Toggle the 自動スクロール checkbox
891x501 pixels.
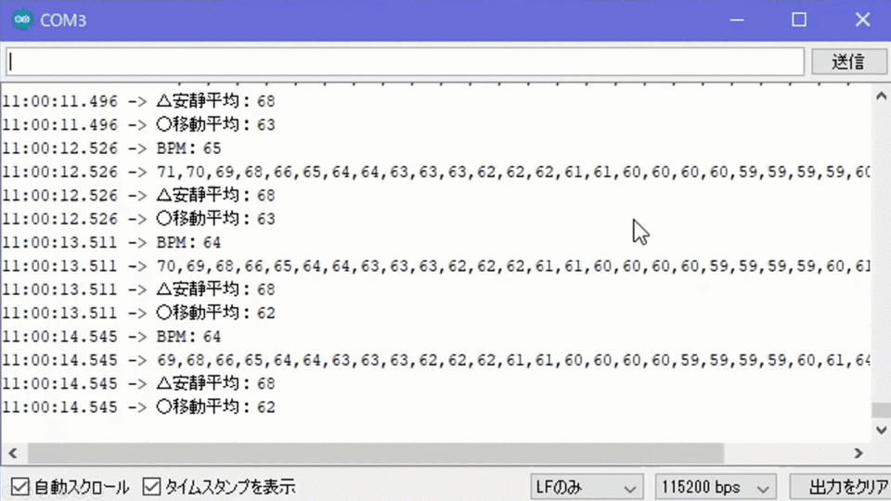point(19,487)
